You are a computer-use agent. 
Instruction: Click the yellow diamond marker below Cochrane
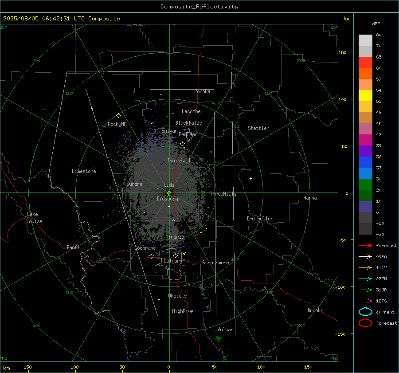[x=152, y=256]
